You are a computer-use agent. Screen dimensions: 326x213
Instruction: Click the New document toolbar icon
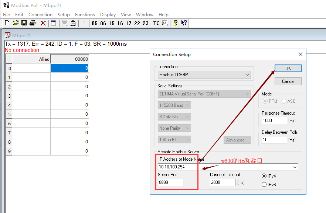[x=7, y=23]
